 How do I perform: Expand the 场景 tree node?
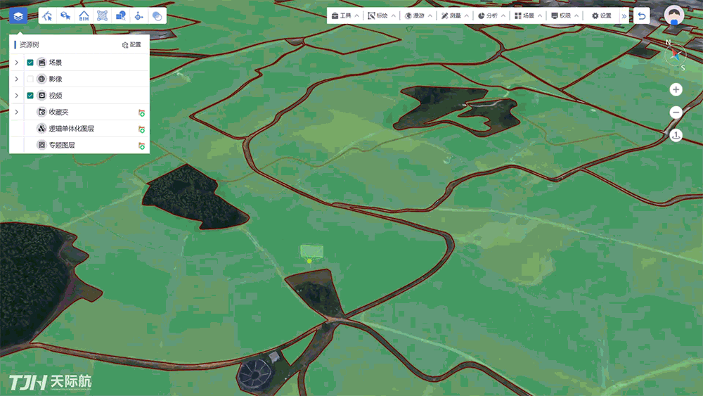click(x=17, y=63)
